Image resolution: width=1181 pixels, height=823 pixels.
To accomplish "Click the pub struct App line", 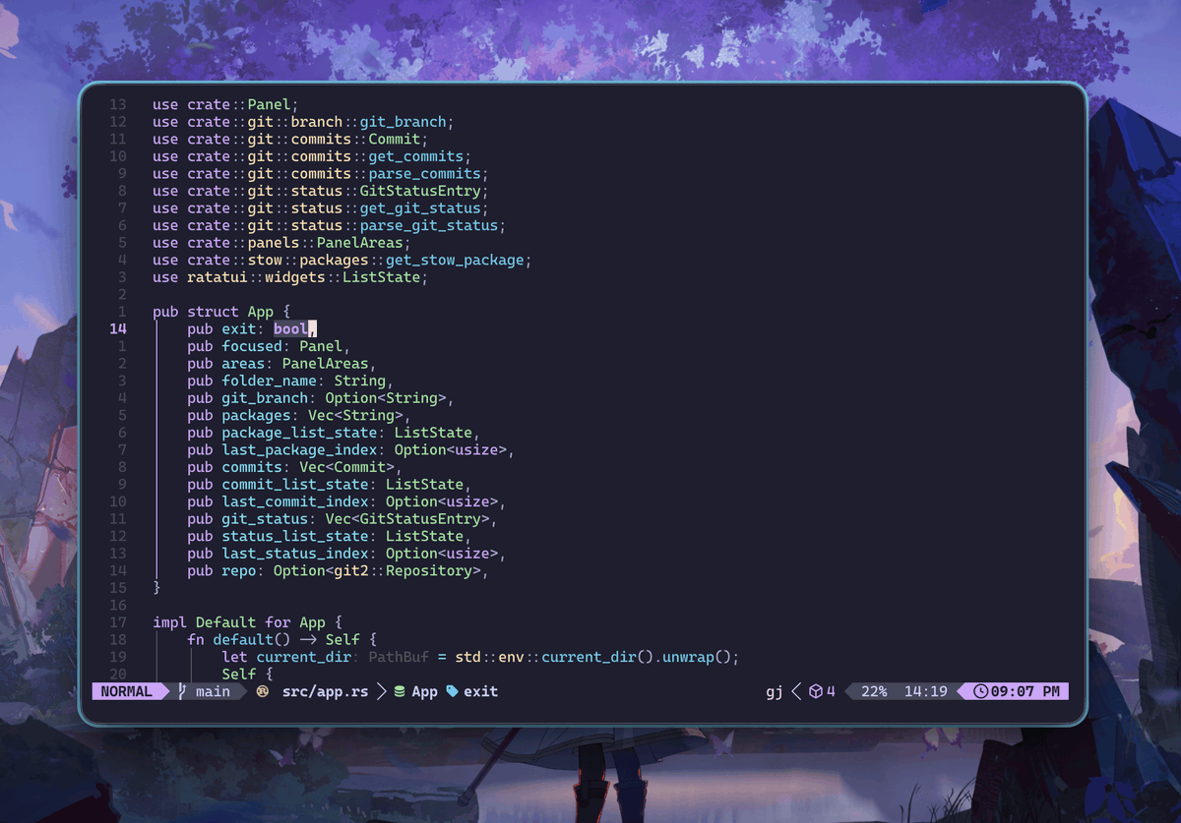I will pyautogui.click(x=221, y=312).
